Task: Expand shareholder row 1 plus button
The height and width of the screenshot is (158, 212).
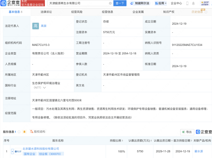Action: coord(12,151)
